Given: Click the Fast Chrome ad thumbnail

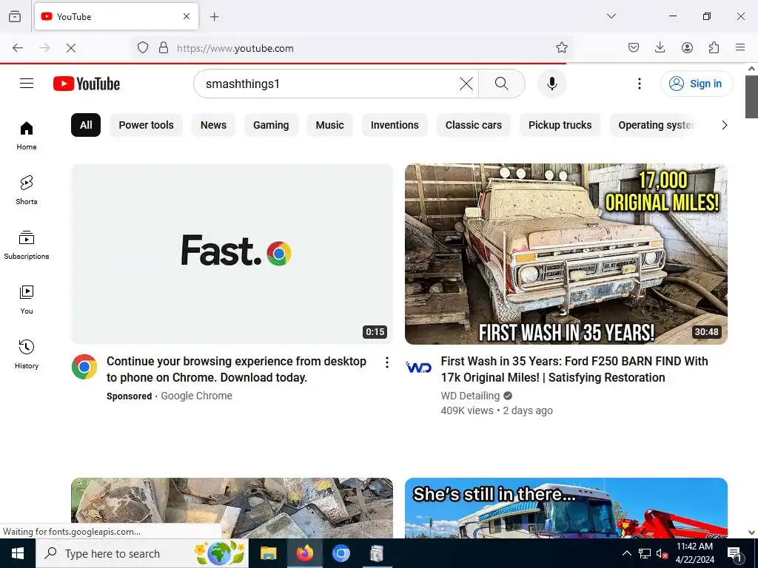Looking at the screenshot, I should [232, 254].
